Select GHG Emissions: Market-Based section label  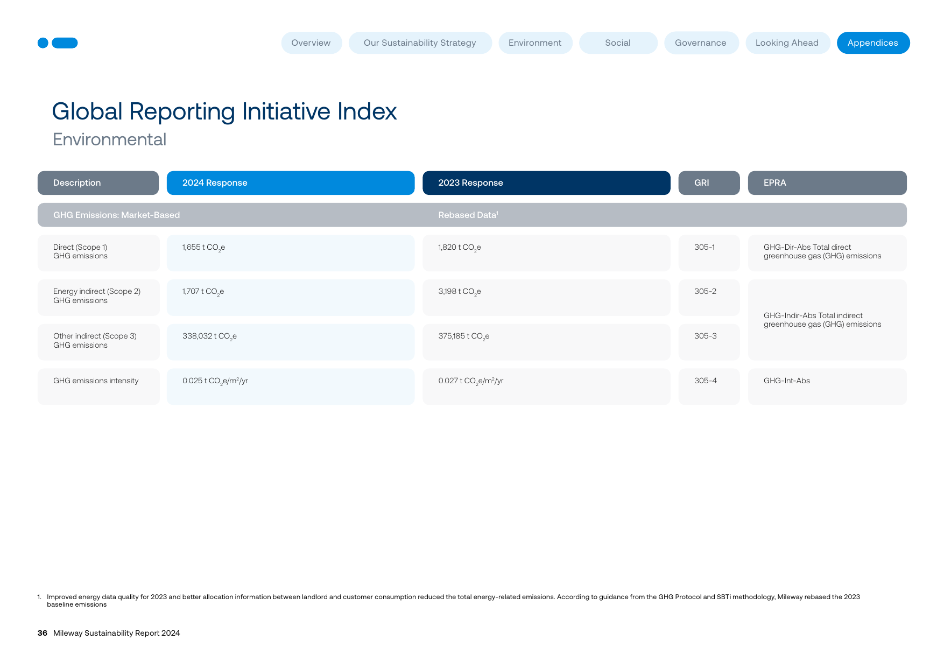click(116, 215)
